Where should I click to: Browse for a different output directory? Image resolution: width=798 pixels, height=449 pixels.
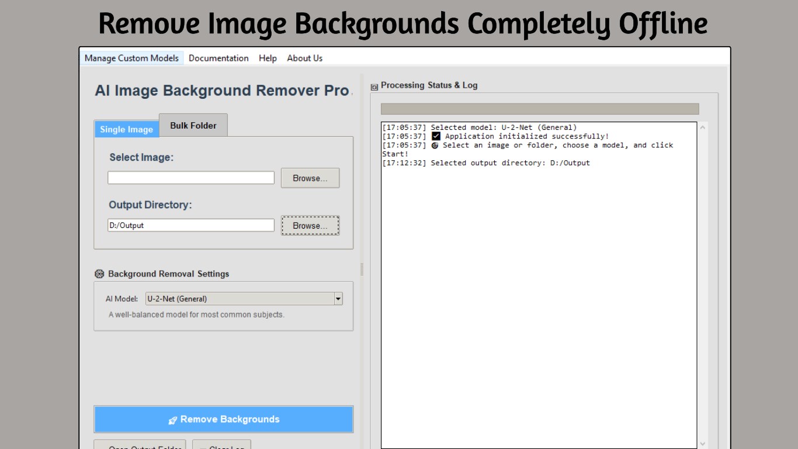pyautogui.click(x=310, y=226)
